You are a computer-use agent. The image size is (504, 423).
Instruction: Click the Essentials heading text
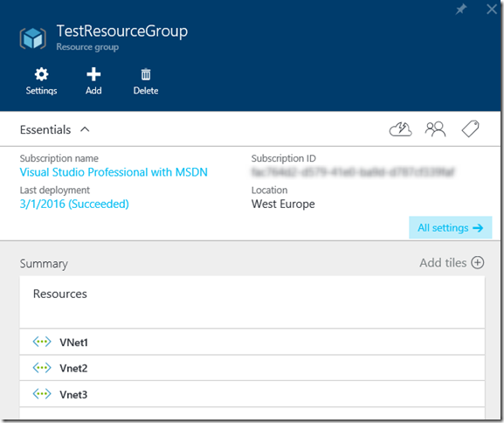coord(45,129)
